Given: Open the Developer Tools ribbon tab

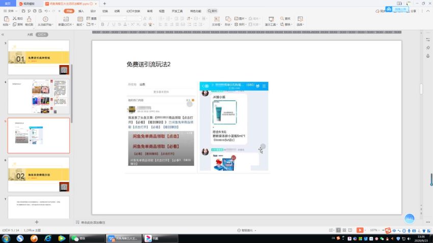Looking at the screenshot, I should click(177, 11).
